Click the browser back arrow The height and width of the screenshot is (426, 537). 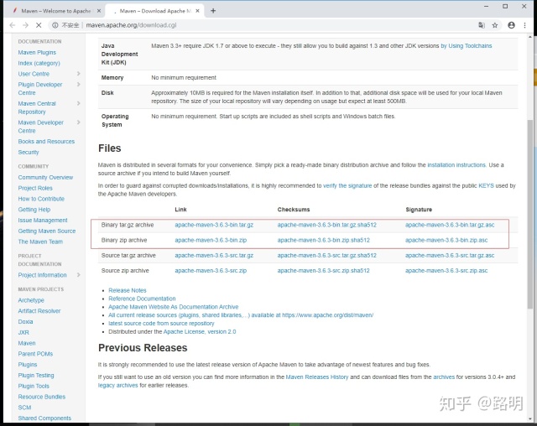(13, 25)
